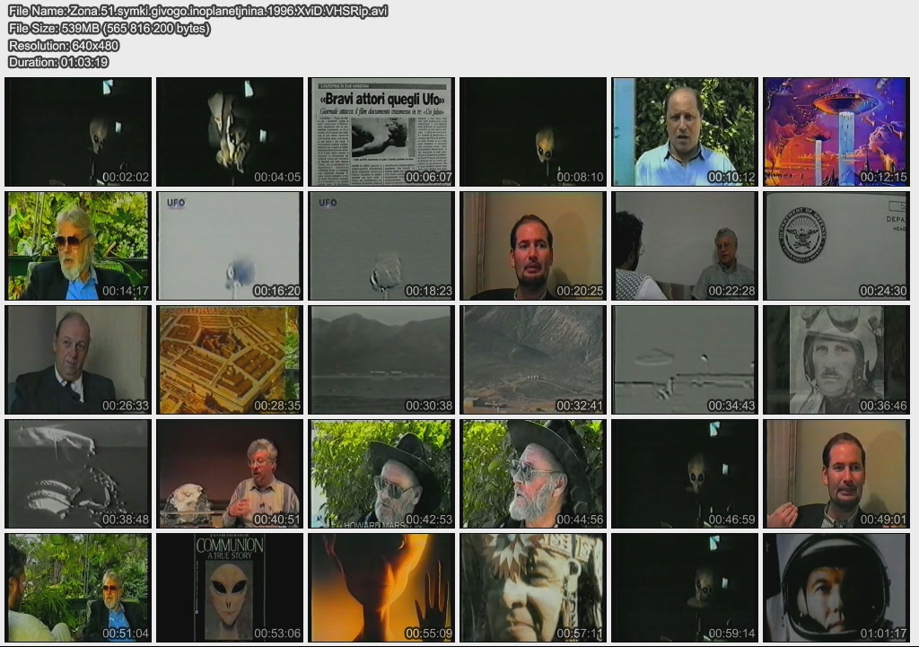Click the Duration 01:03:19 text

(58, 62)
